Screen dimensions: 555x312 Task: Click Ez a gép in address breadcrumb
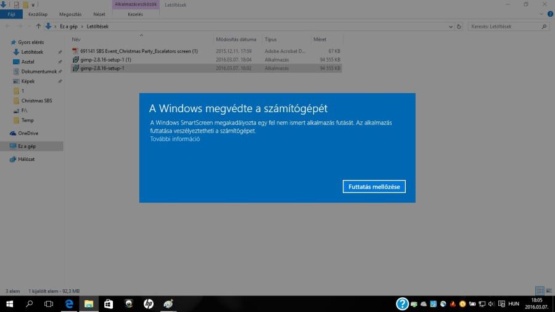coord(68,27)
